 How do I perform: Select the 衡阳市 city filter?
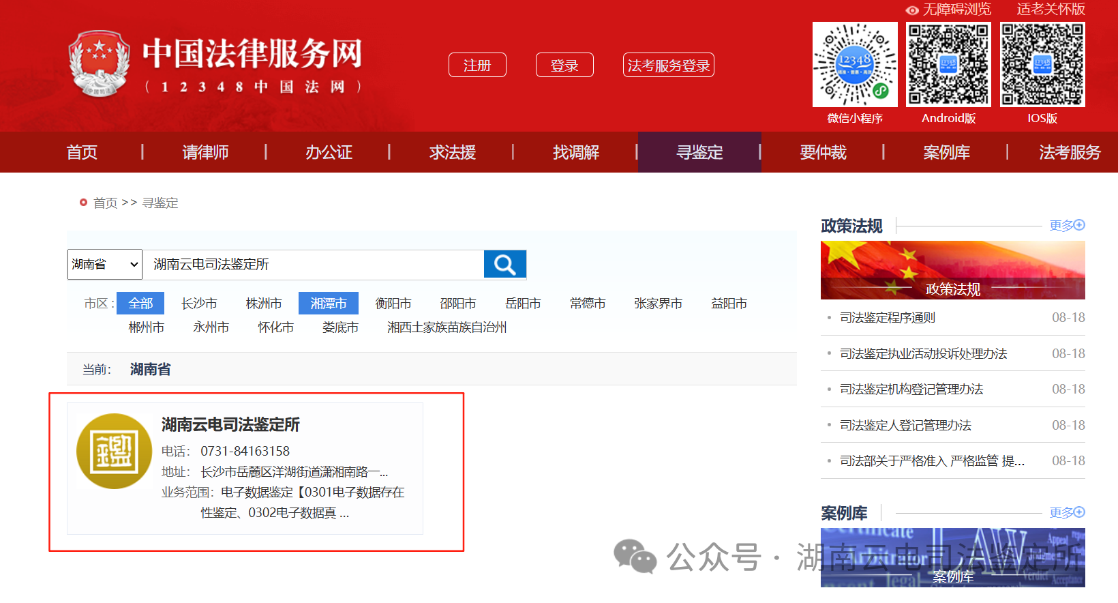[393, 303]
